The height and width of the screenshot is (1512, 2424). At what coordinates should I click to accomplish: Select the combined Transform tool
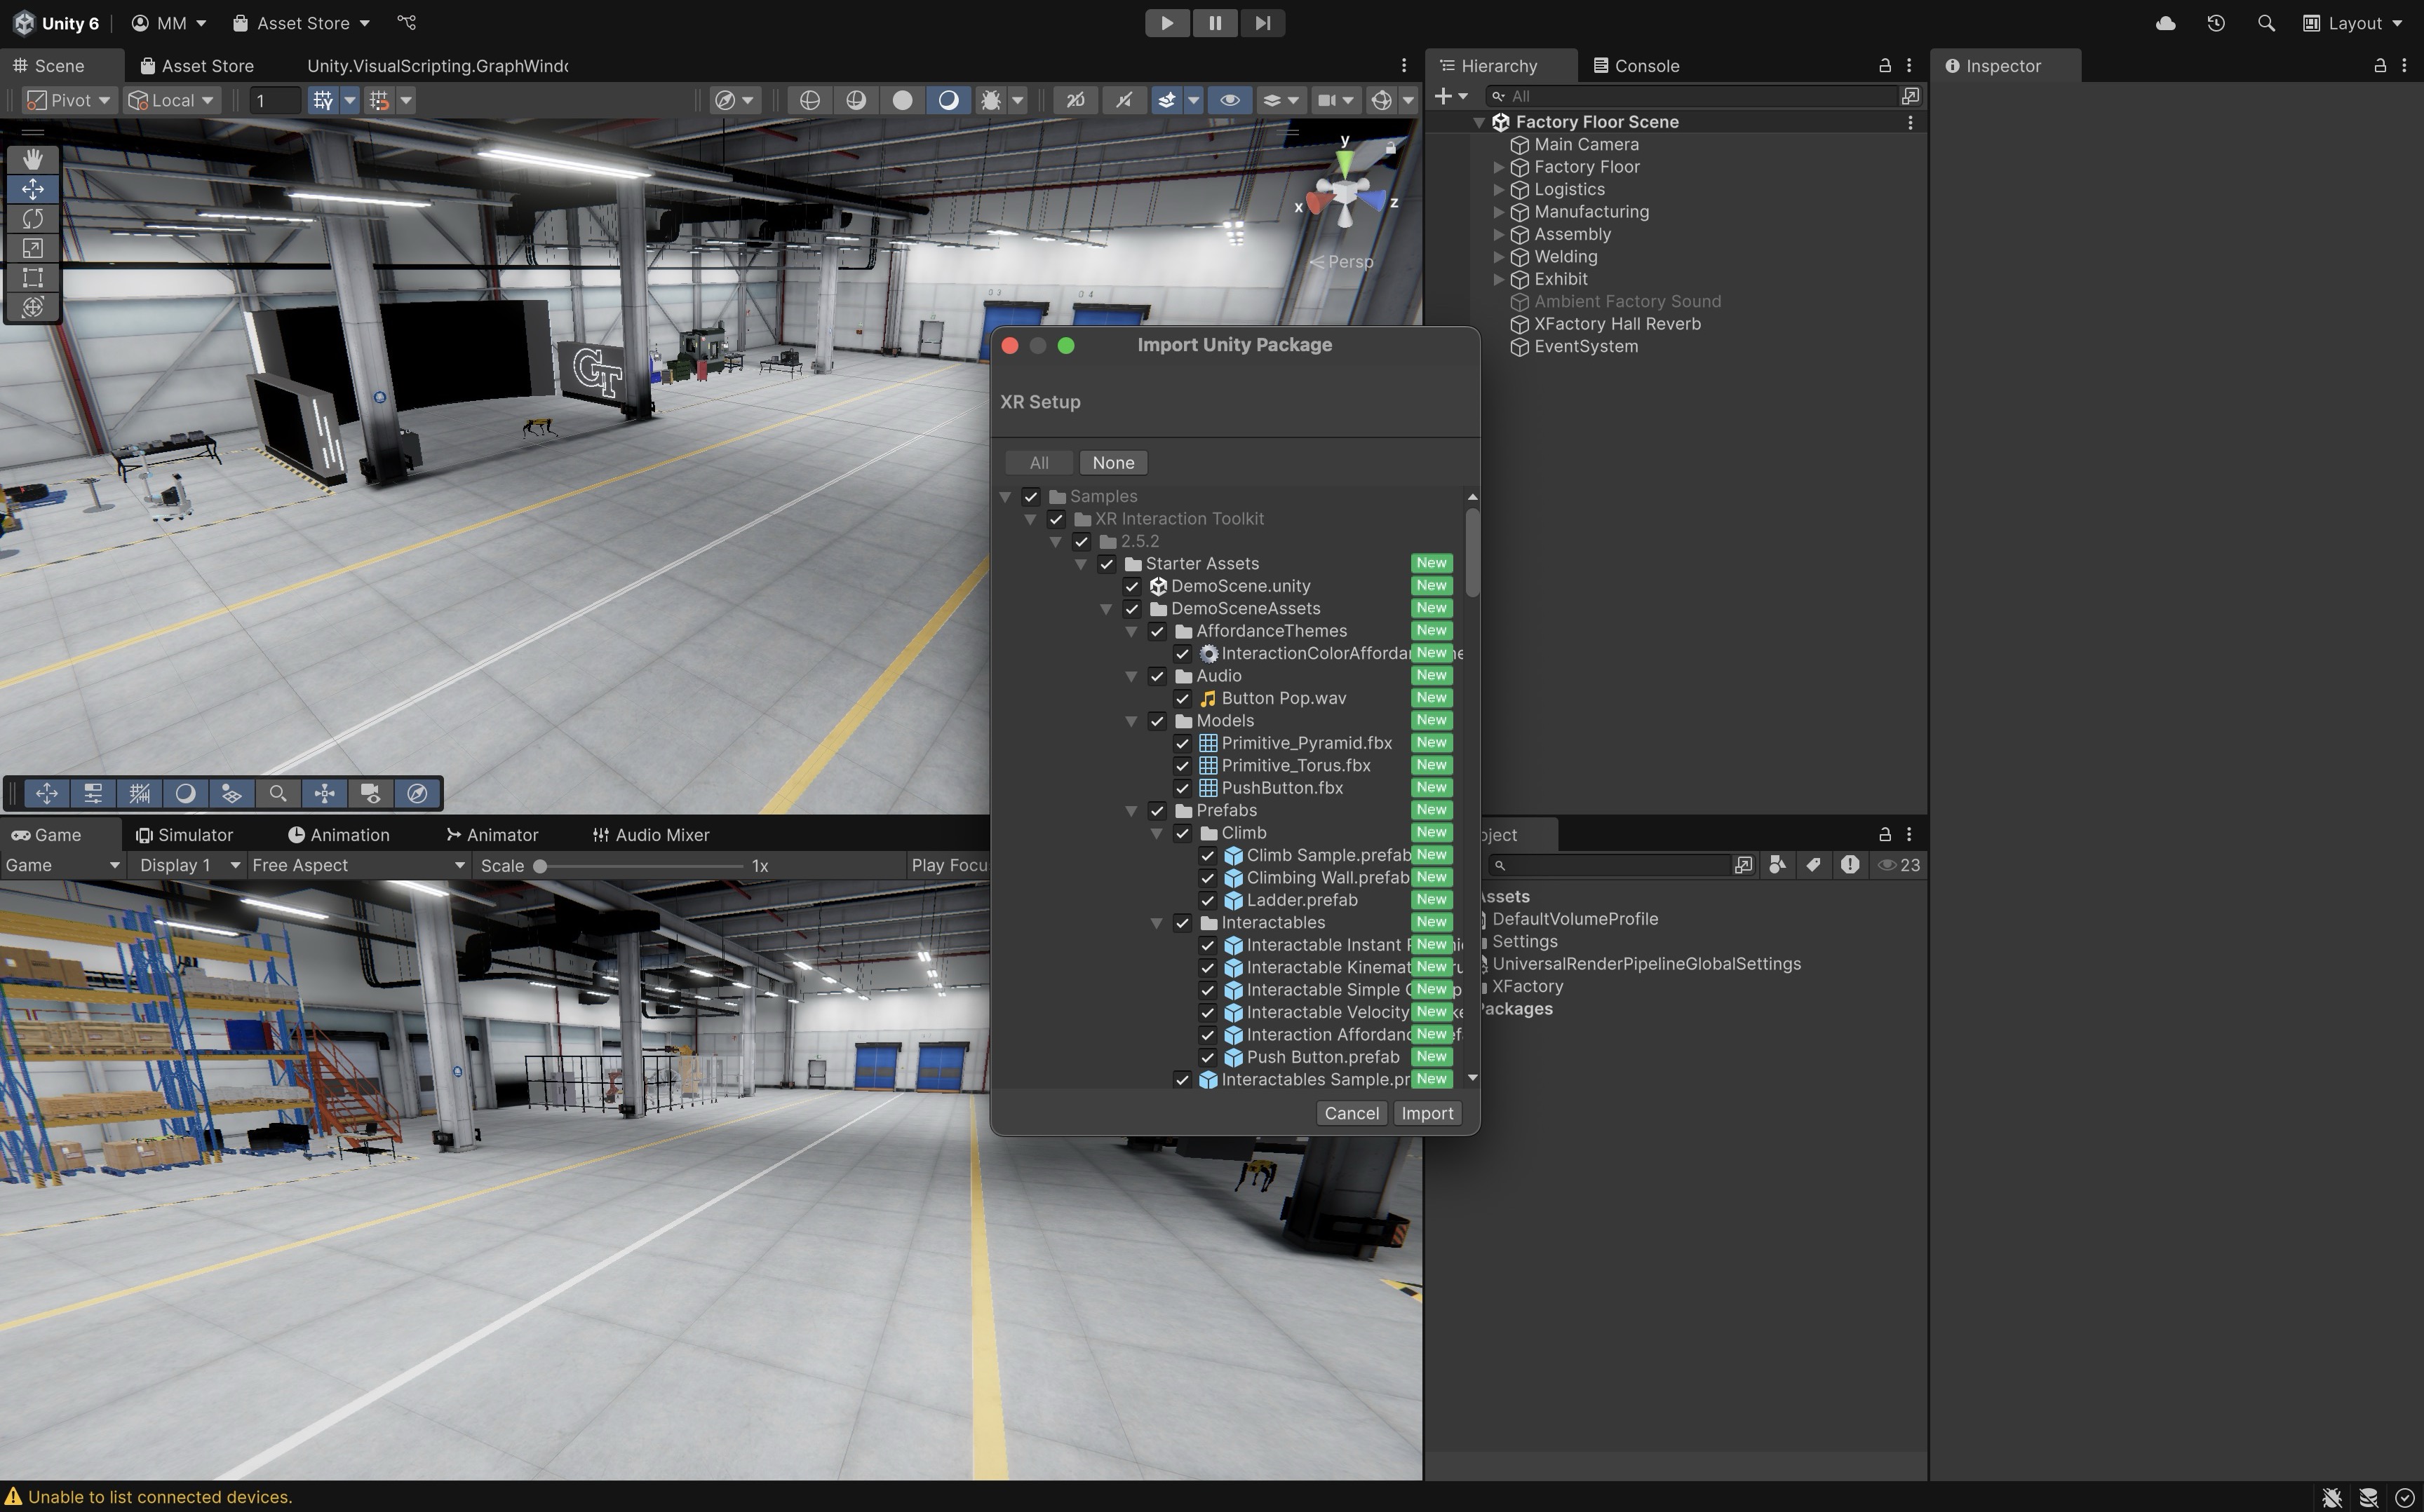[x=32, y=307]
